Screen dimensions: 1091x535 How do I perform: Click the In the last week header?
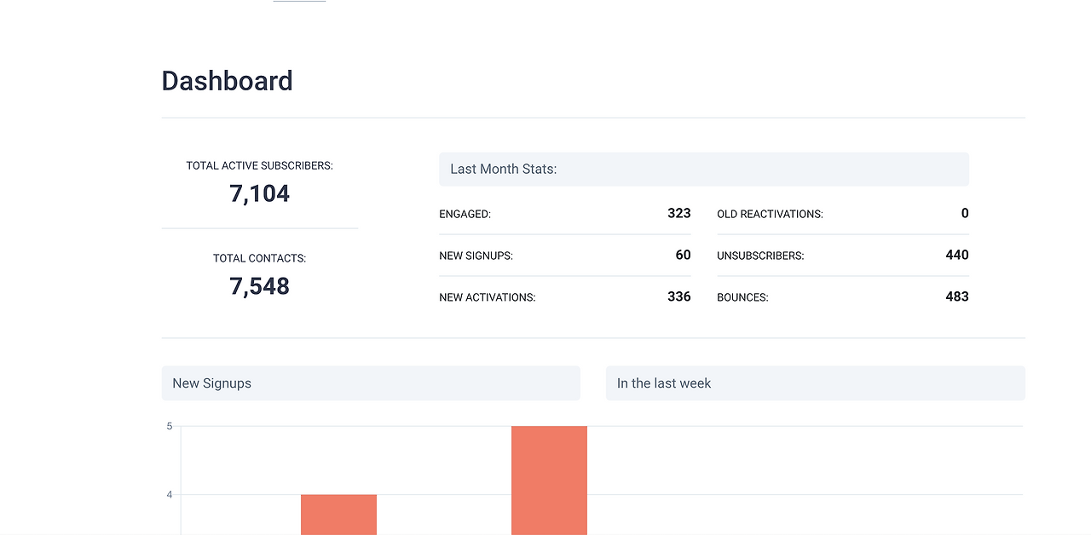(x=816, y=383)
